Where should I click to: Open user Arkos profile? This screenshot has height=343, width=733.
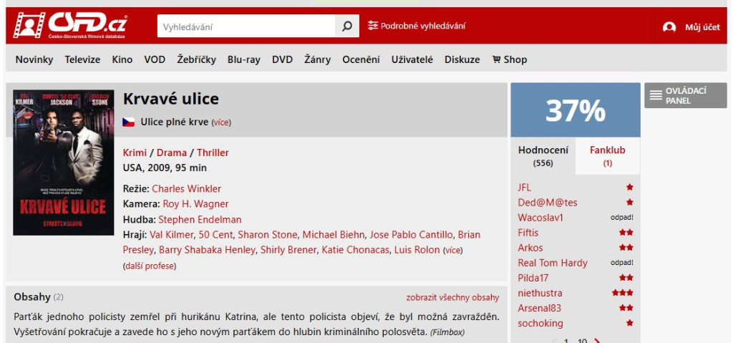coord(530,248)
